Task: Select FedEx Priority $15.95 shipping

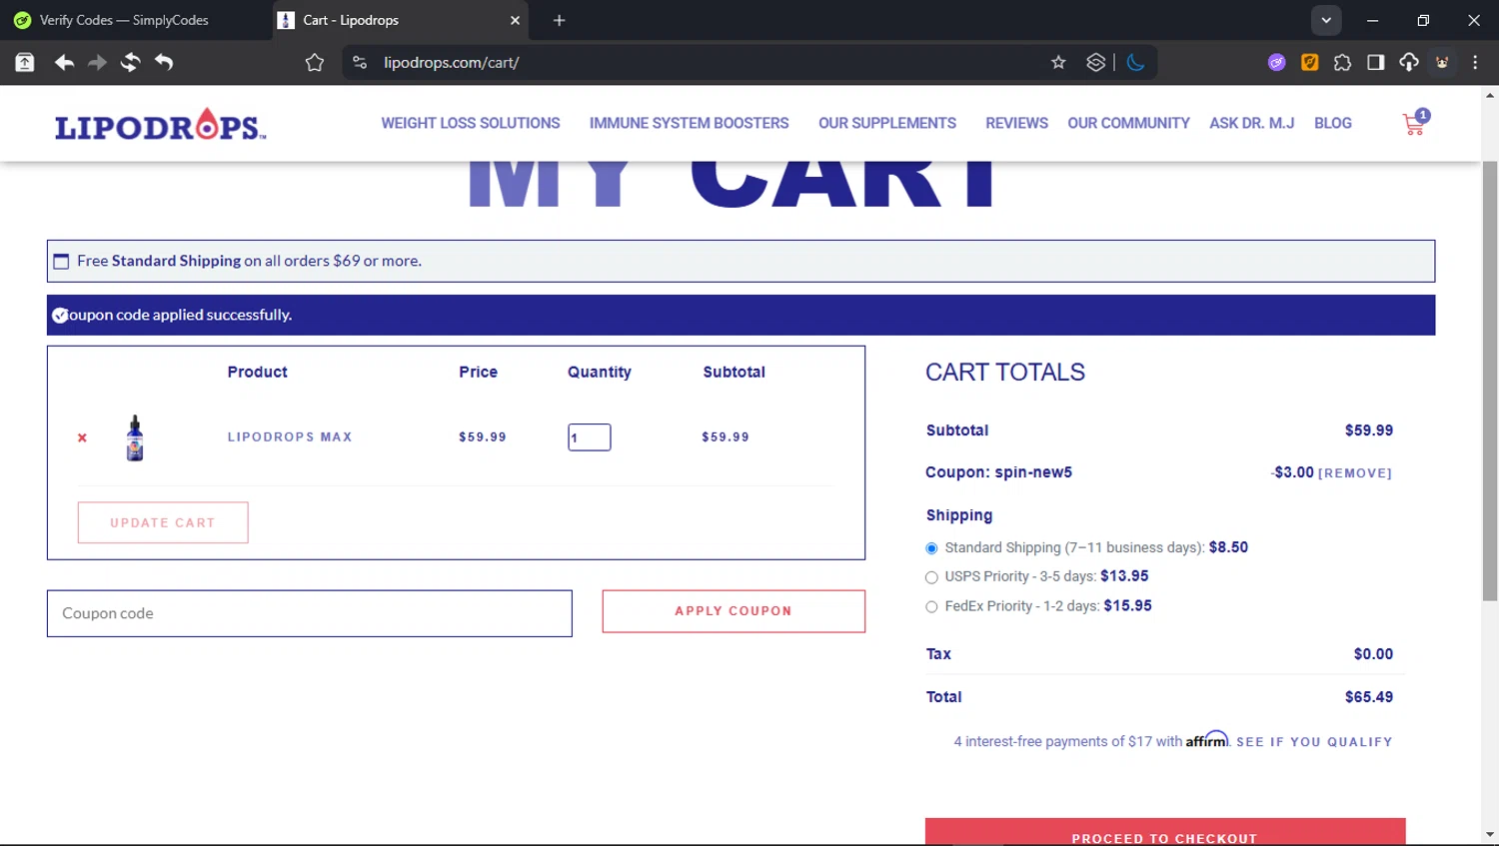Action: point(931,606)
